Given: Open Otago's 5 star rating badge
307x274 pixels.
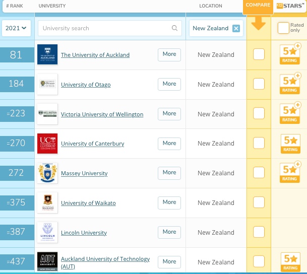Looking at the screenshot, I should click(x=290, y=83).
